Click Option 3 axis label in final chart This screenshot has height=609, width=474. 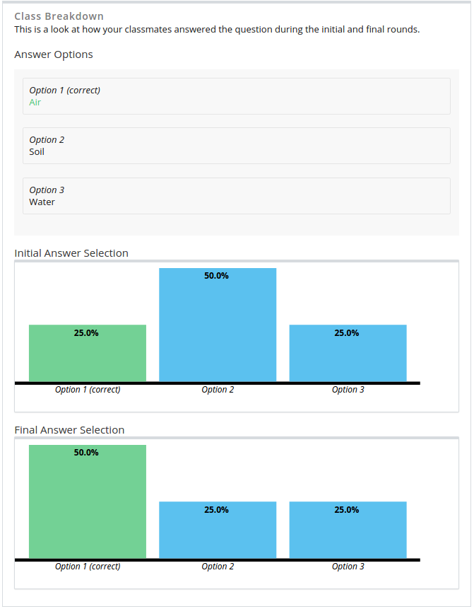point(348,567)
